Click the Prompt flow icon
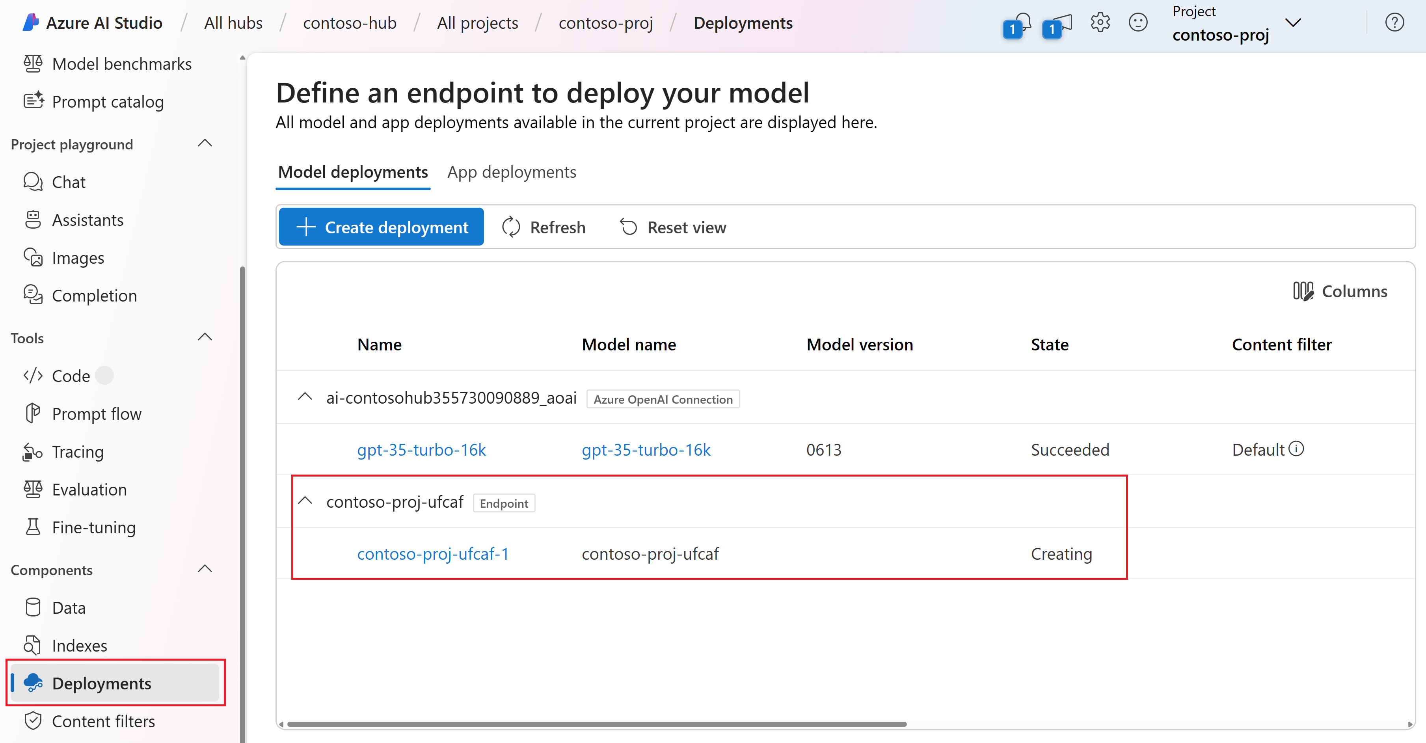This screenshot has height=743, width=1426. (x=33, y=413)
